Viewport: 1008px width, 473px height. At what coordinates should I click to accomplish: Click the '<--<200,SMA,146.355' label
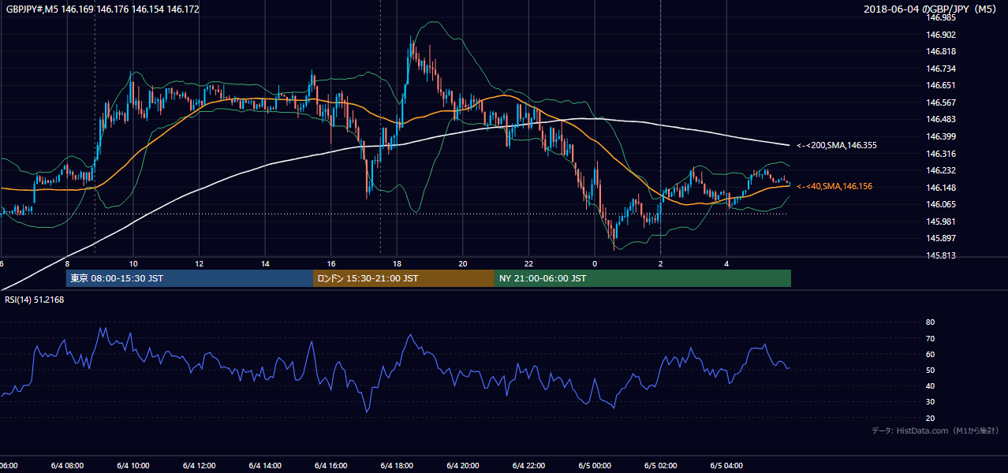[x=836, y=145]
